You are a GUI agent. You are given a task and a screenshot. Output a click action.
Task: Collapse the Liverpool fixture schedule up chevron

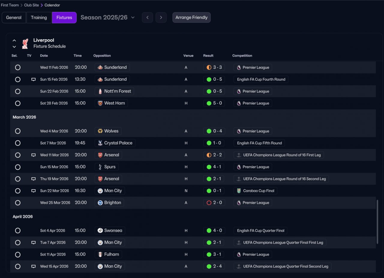14,40
